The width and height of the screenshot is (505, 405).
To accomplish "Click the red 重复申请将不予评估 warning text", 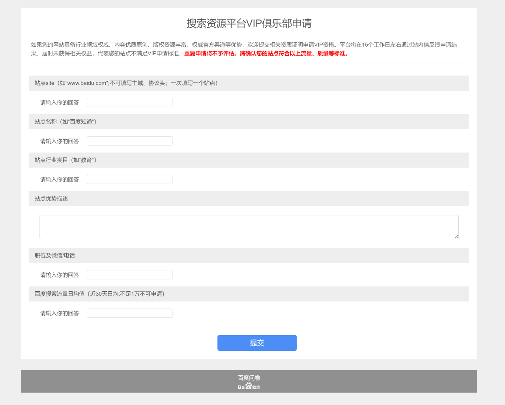I will point(209,53).
